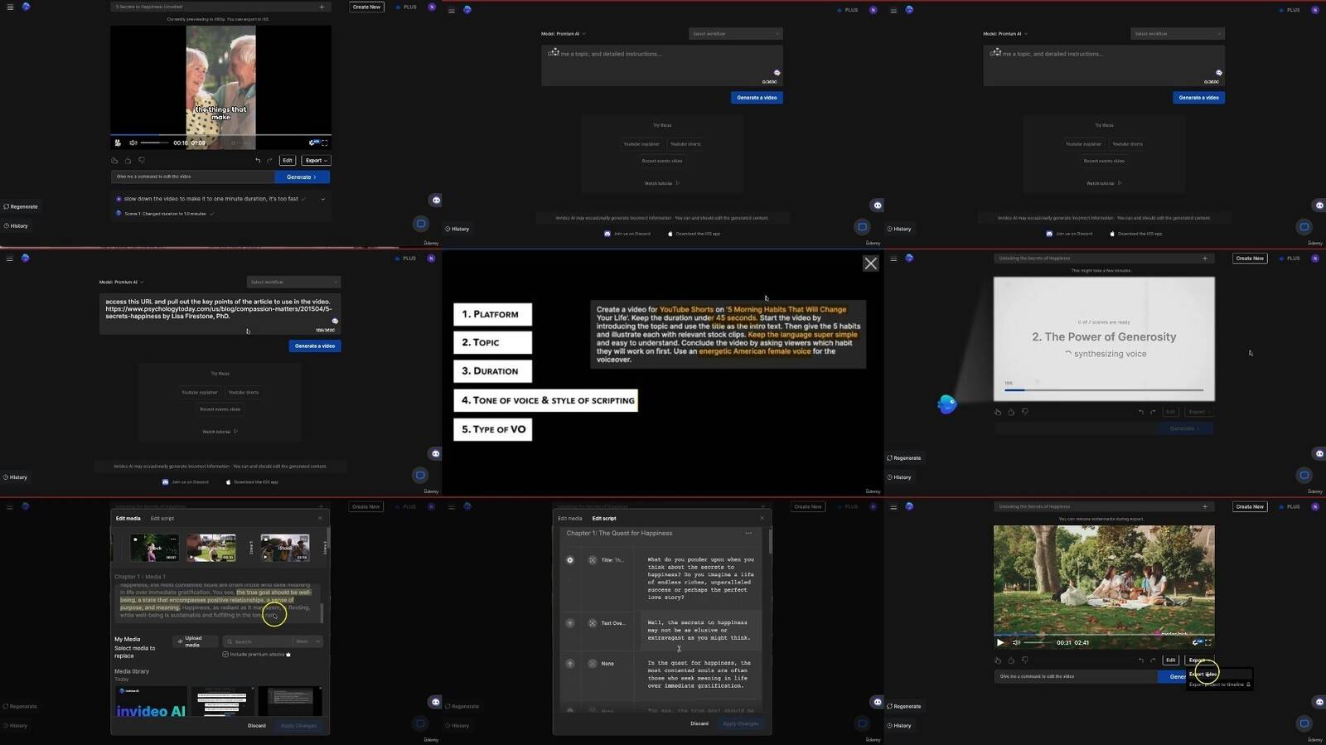Screen dimensions: 1326x745
Task: Click '4. Tone of voice & style of scripting'
Action: [x=546, y=400]
